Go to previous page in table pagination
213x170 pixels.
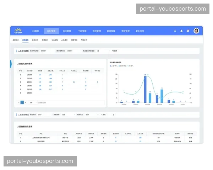[x=19, y=102]
